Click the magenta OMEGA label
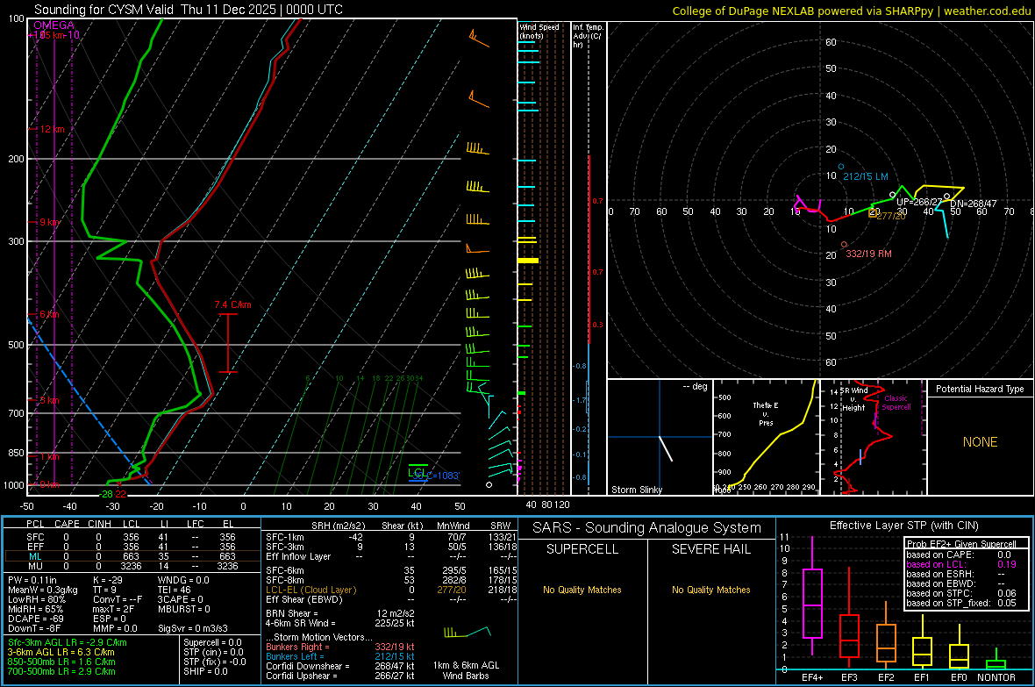 coord(54,25)
